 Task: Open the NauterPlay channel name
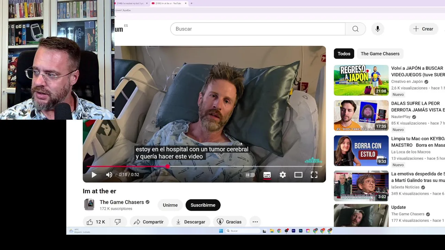401,117
